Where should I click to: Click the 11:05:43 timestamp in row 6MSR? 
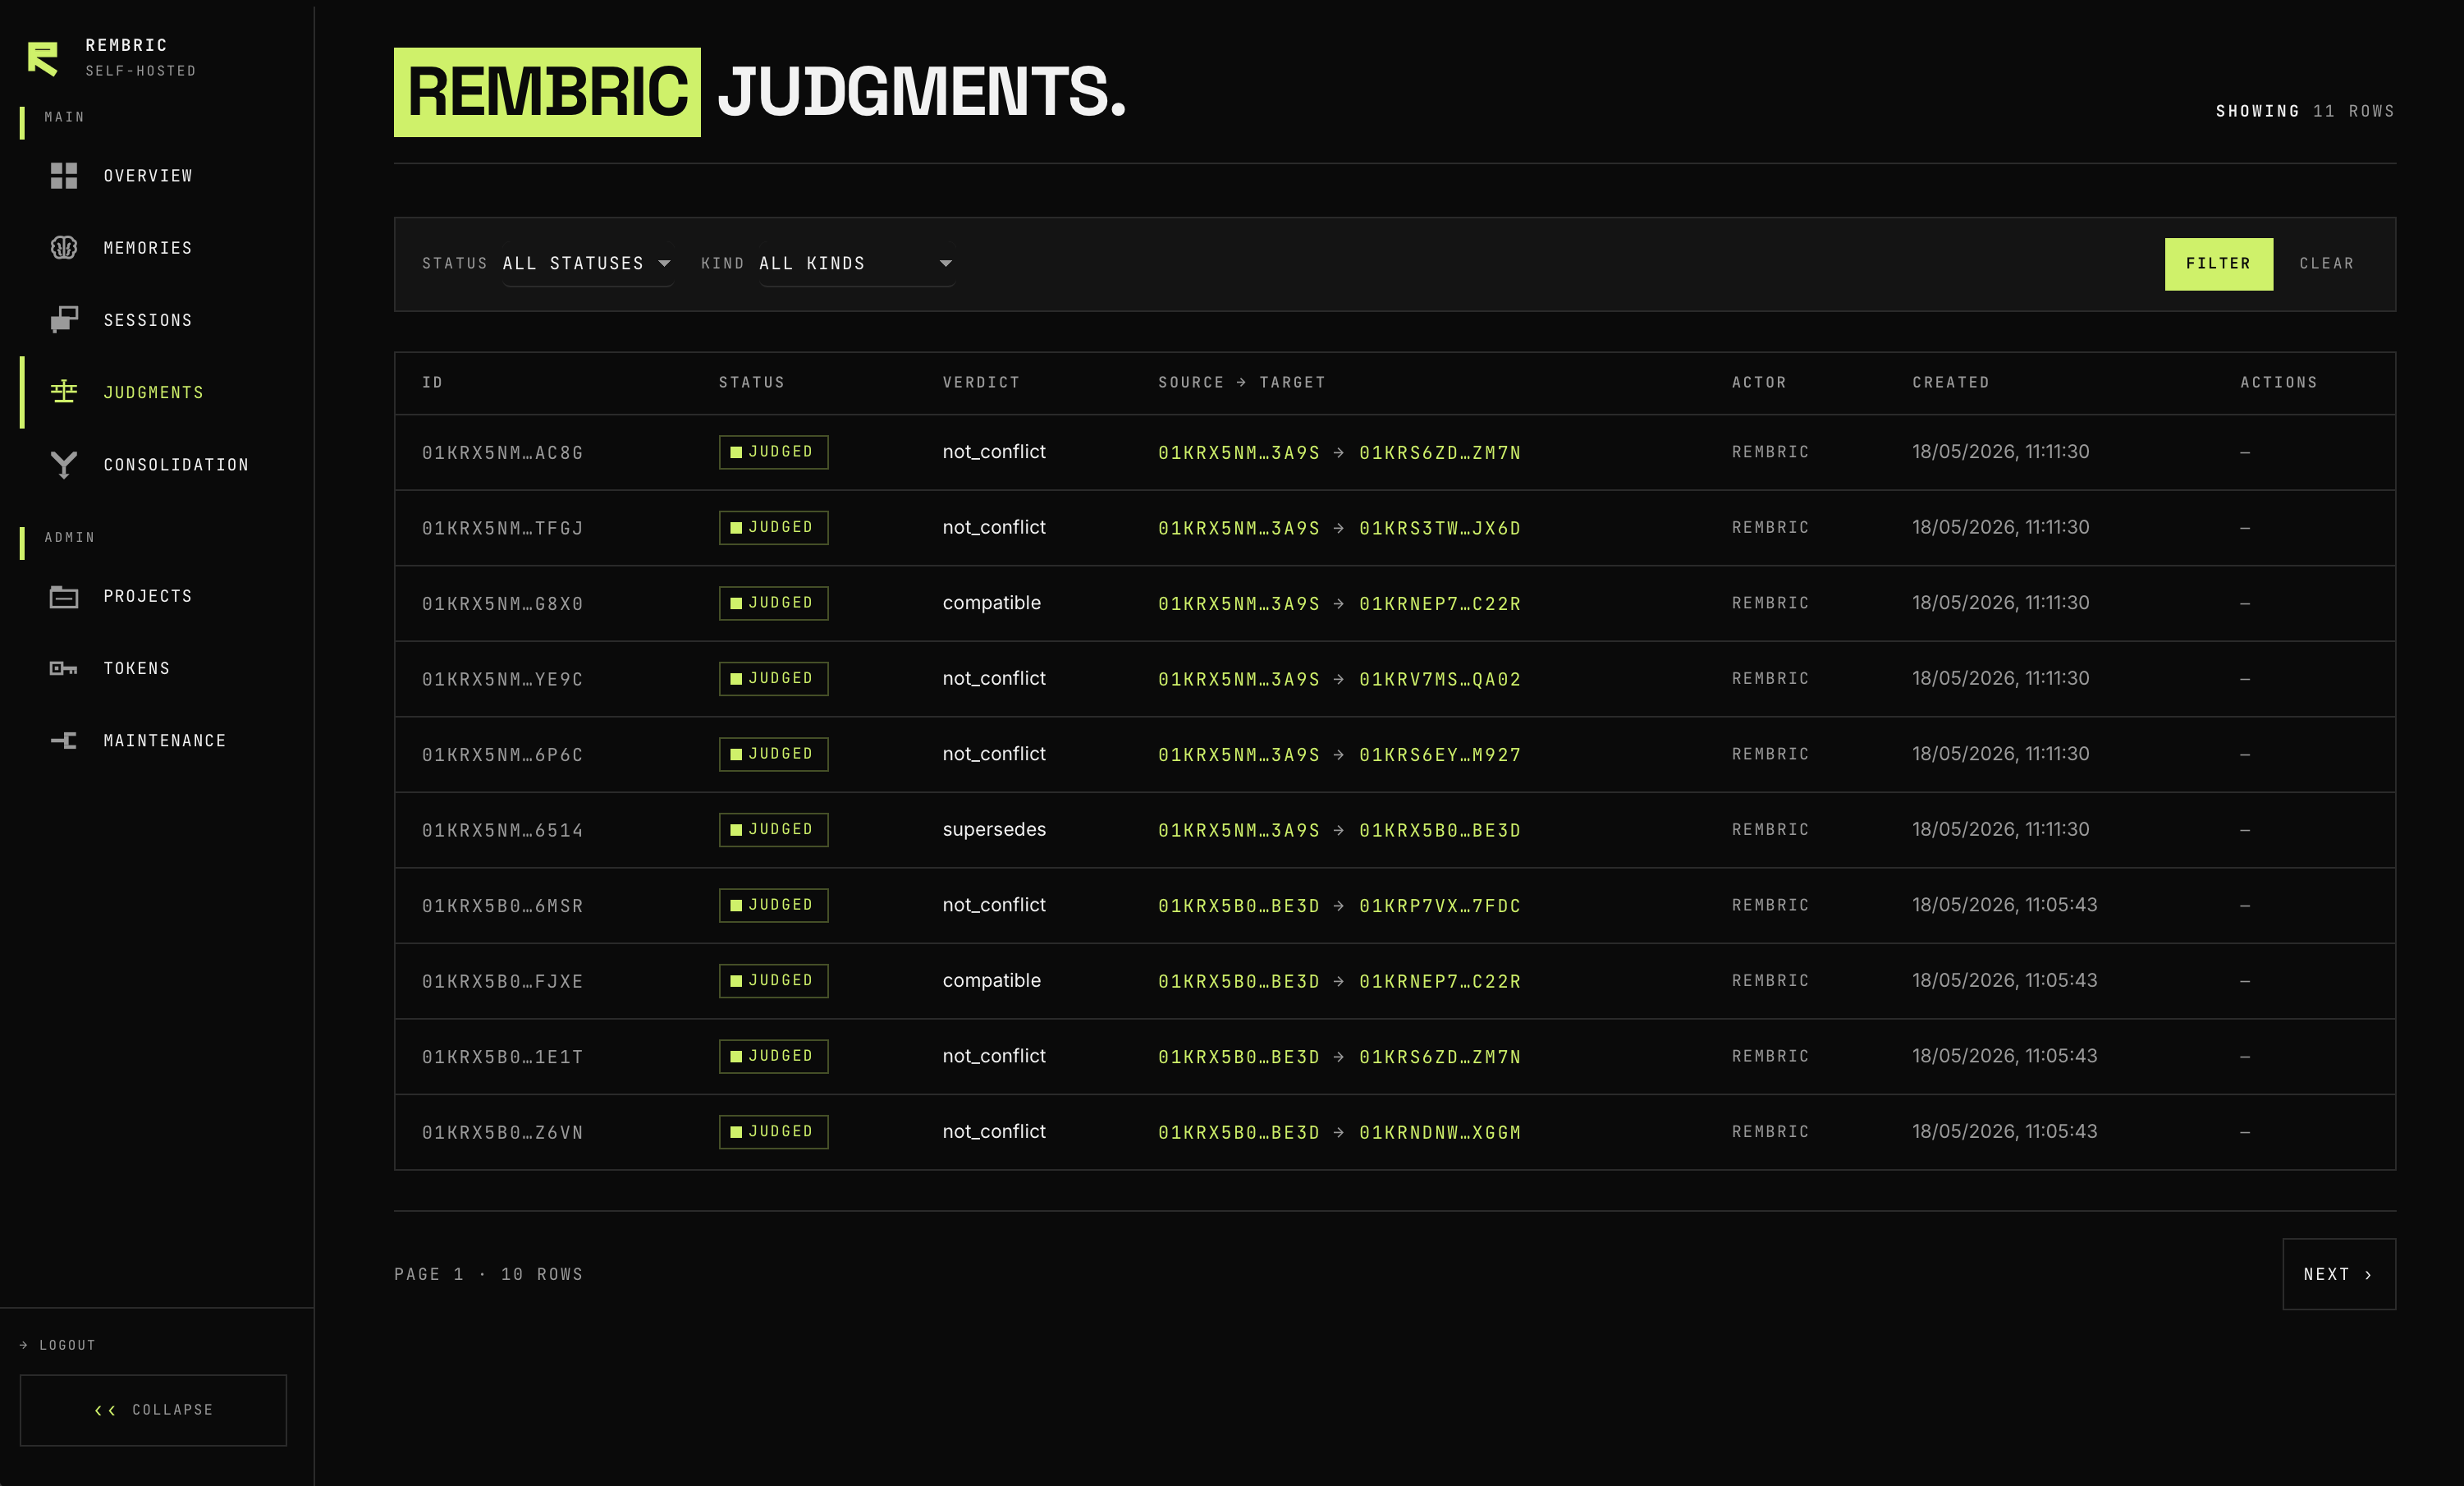tap(2004, 904)
